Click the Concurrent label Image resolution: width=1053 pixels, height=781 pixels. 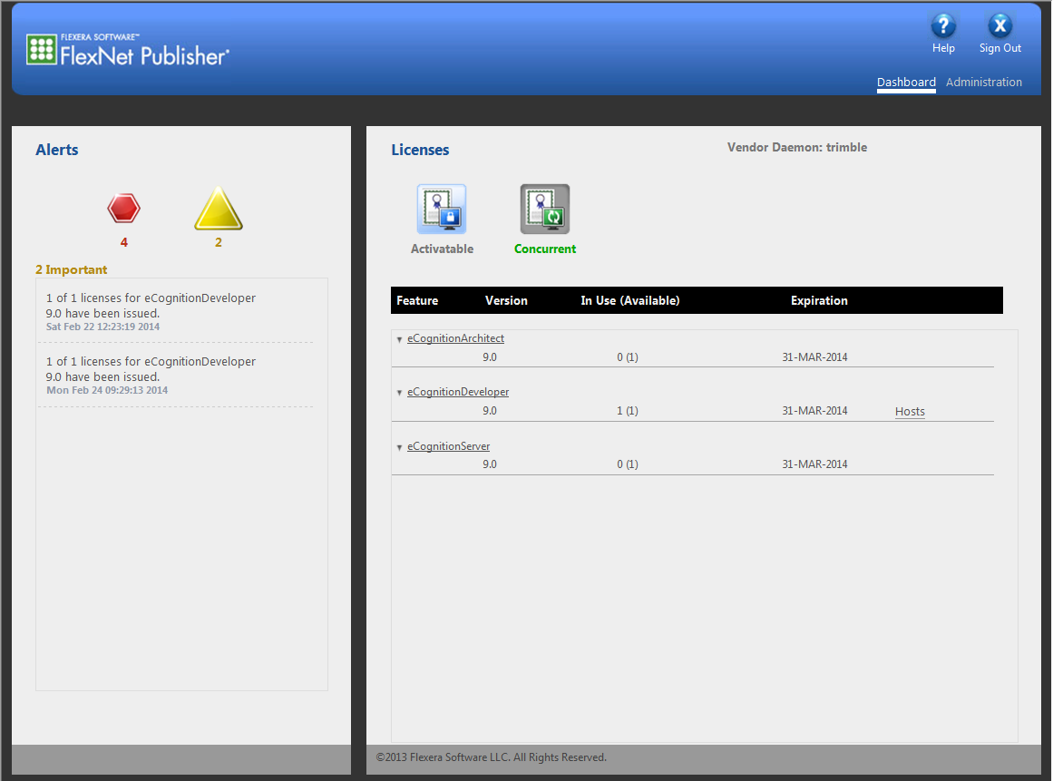click(x=544, y=249)
